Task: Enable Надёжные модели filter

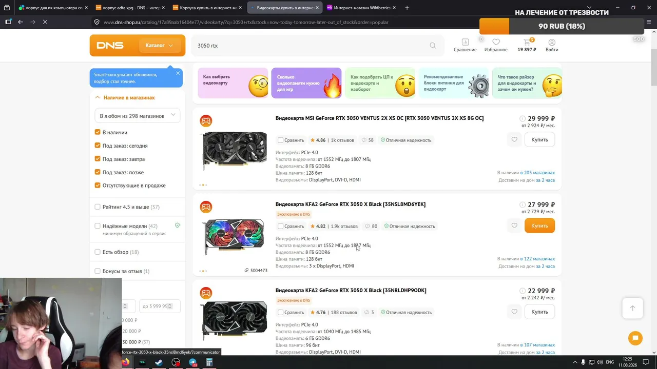Action: (98, 226)
